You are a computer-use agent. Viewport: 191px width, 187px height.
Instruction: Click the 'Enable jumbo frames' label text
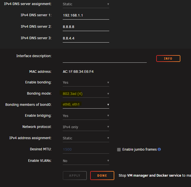click(139, 149)
